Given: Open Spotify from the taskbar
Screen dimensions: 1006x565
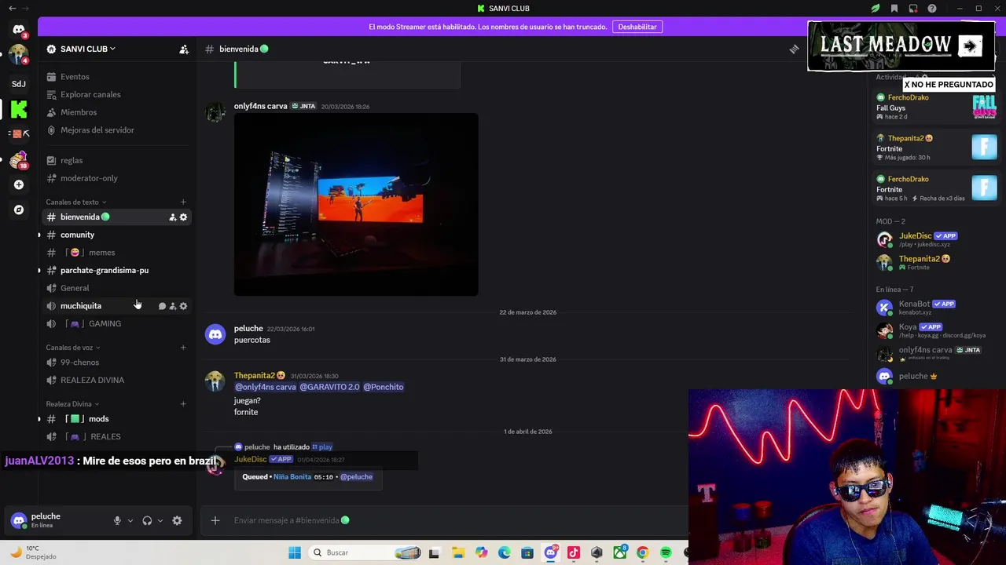Looking at the screenshot, I should point(666,552).
